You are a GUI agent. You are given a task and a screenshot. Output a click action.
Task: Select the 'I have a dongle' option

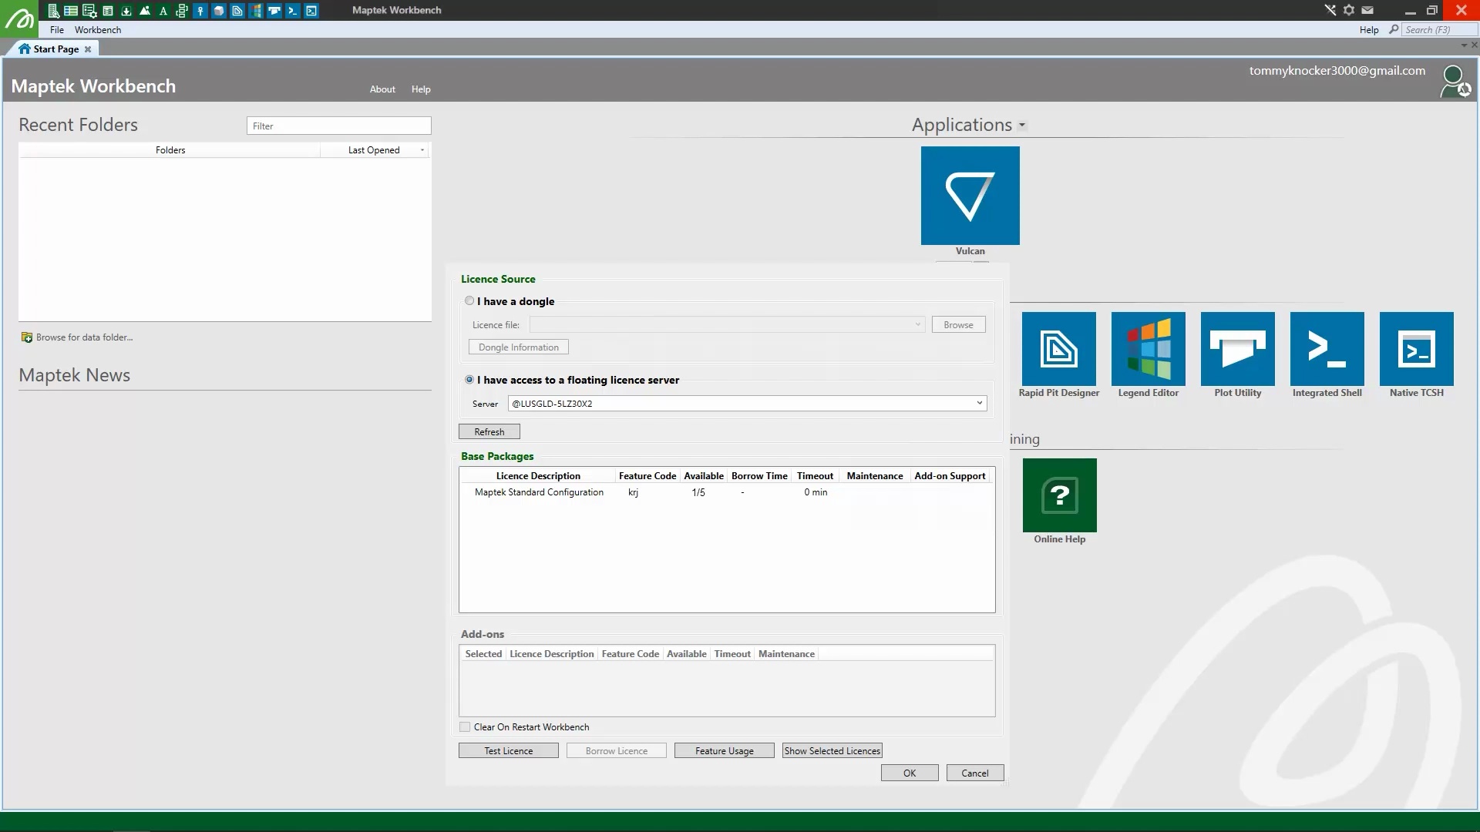(469, 301)
